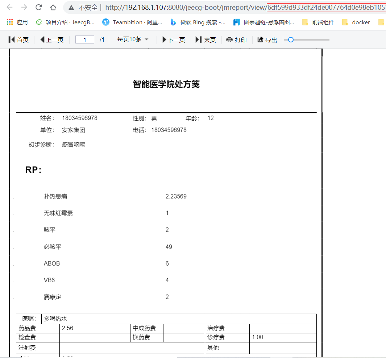This screenshot has height=358, width=386.
Task: Click the address bar URL
Action: [245, 8]
